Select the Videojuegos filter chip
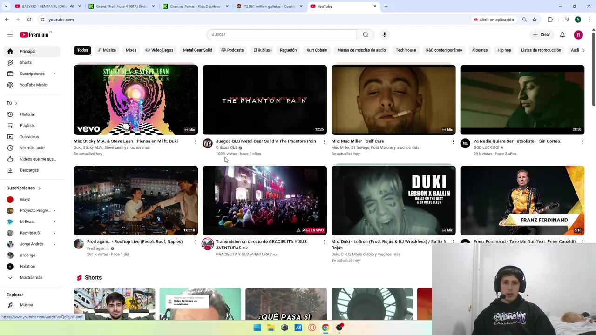This screenshot has width=596, height=335. tap(159, 50)
